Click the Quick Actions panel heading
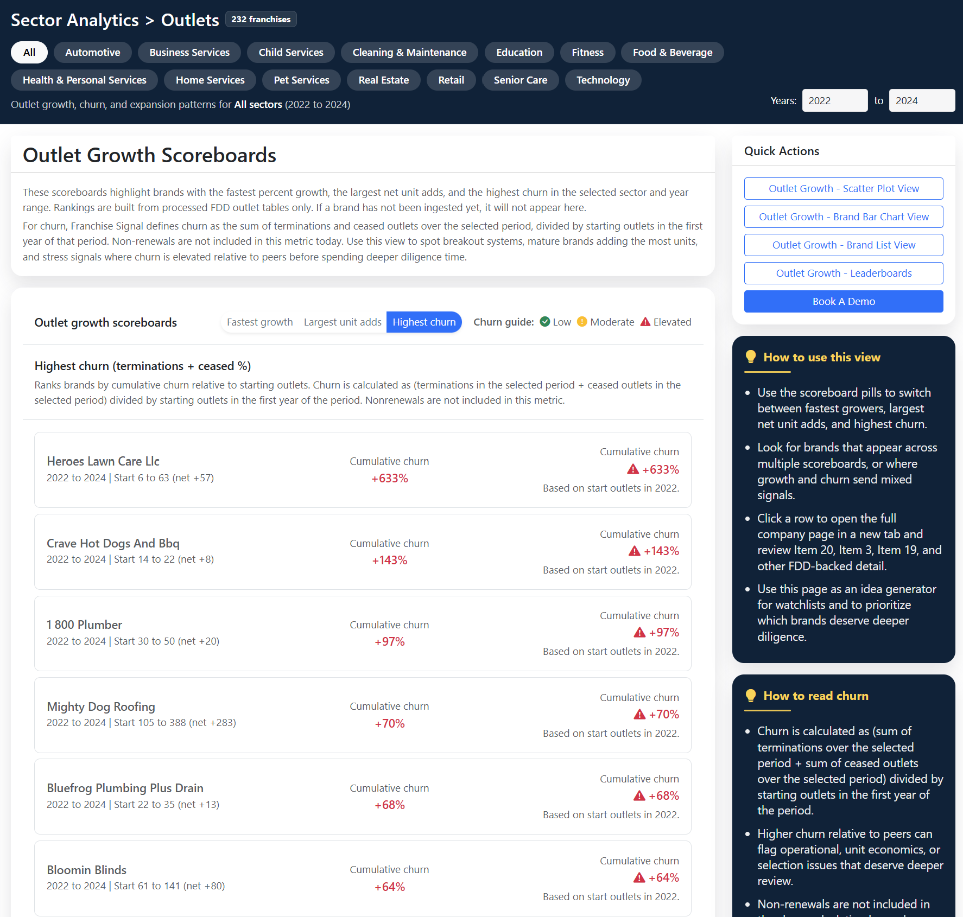963x917 pixels. click(x=782, y=151)
